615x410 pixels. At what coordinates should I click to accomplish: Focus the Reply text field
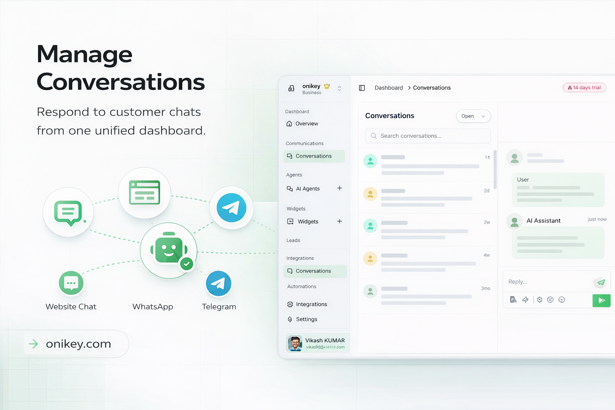(549, 282)
